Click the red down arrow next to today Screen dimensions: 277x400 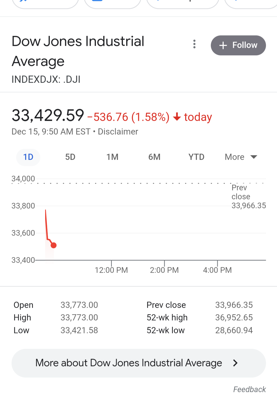tap(177, 117)
